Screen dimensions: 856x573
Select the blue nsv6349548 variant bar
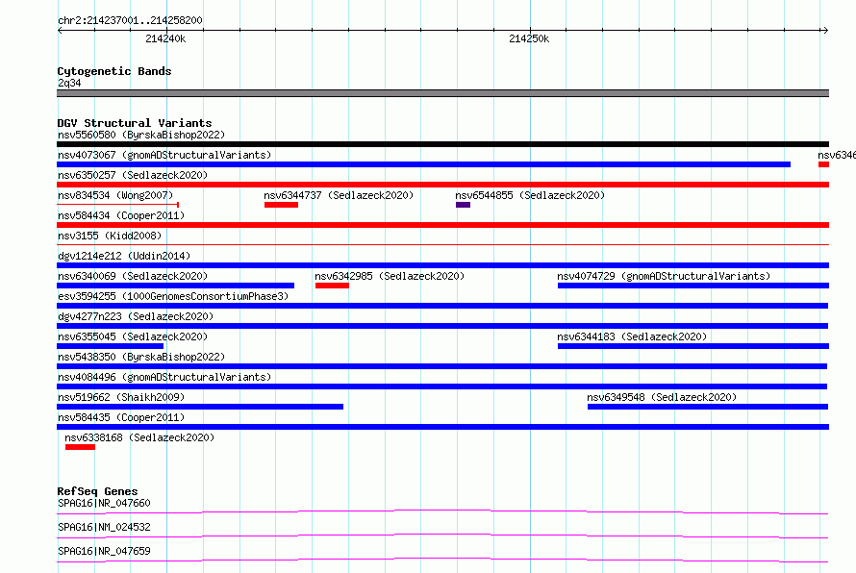click(x=708, y=407)
